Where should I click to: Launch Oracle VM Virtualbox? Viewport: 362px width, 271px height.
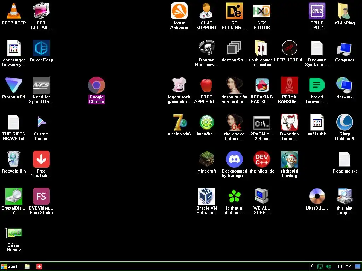206,196
